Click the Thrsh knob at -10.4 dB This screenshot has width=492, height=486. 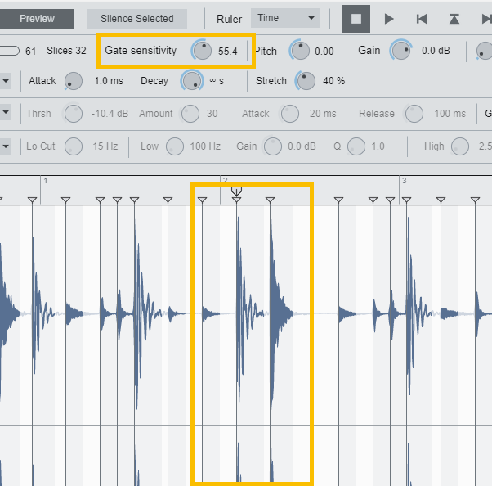point(74,114)
